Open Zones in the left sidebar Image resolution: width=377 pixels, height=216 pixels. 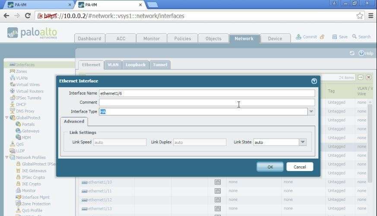21,71
